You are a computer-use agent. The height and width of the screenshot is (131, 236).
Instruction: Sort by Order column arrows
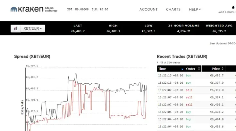[199, 69]
